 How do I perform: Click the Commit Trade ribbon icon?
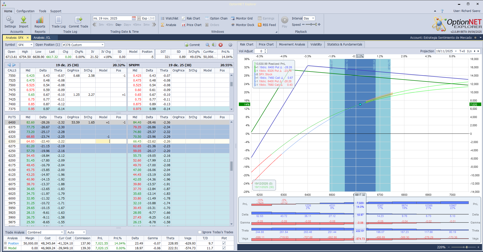pyautogui.click(x=78, y=22)
